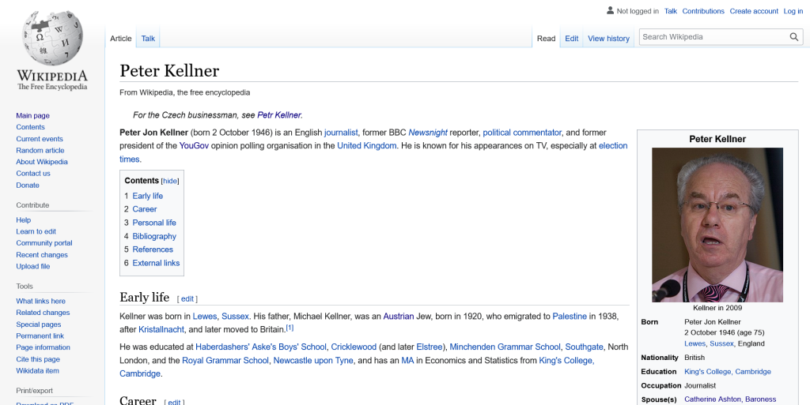This screenshot has width=810, height=405.
Task: Open the YouGov link
Action: click(195, 146)
